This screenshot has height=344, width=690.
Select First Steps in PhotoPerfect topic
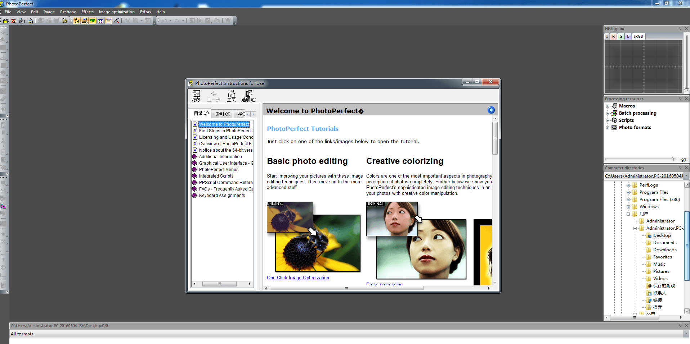[225, 131]
